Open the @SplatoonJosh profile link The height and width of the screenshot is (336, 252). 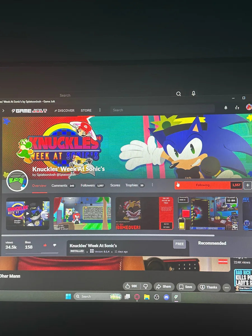pos(66,175)
